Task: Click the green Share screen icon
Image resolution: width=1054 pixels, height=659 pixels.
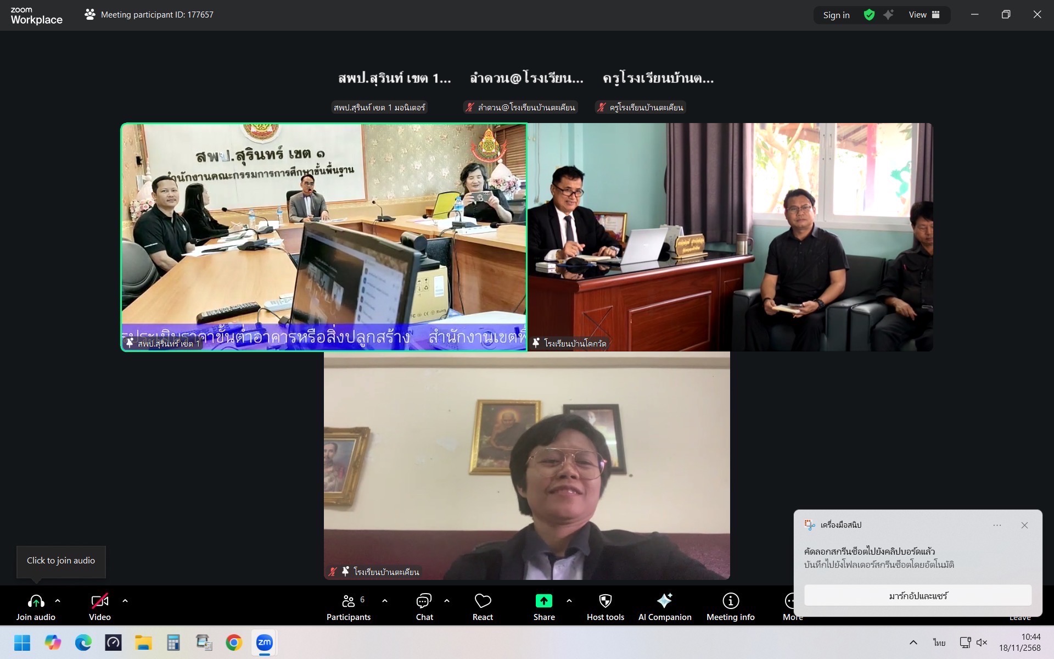Action: click(x=543, y=601)
